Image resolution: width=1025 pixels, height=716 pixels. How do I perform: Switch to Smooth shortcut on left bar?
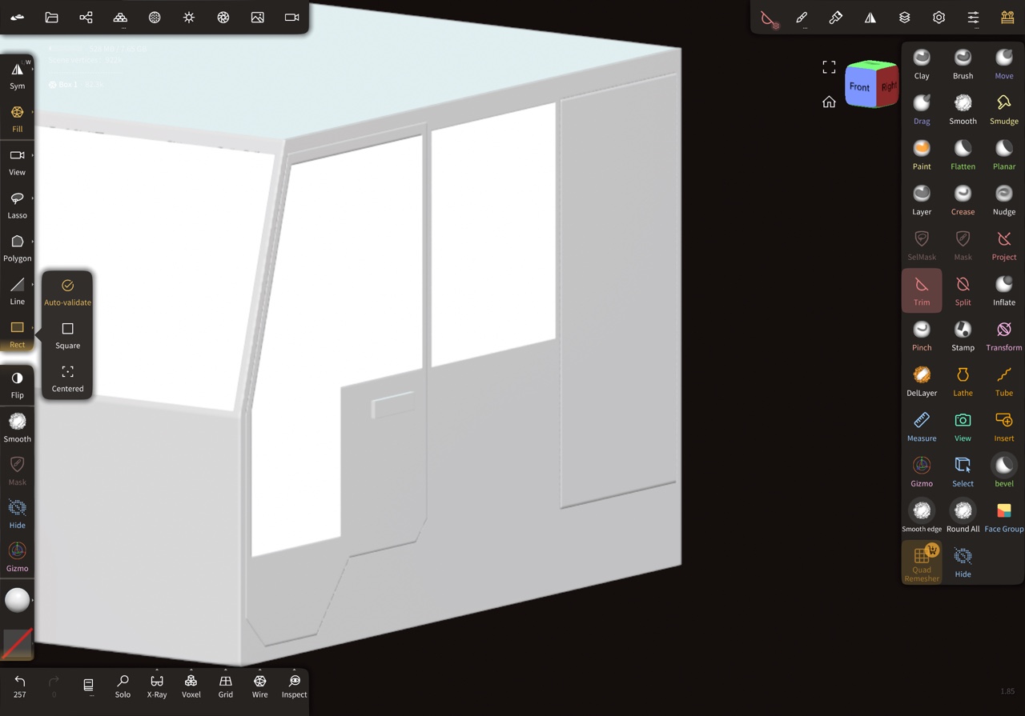click(17, 427)
